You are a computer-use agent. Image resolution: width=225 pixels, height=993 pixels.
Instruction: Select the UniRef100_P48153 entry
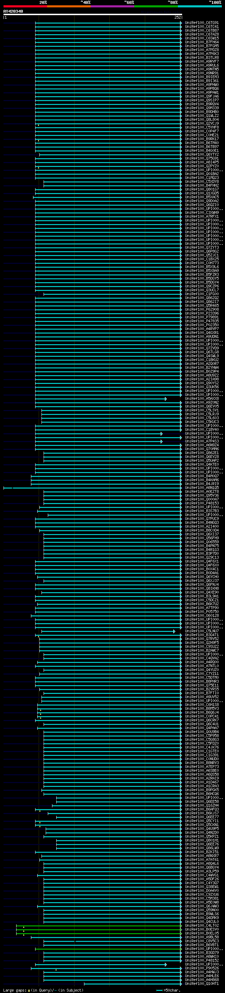(201, 503)
